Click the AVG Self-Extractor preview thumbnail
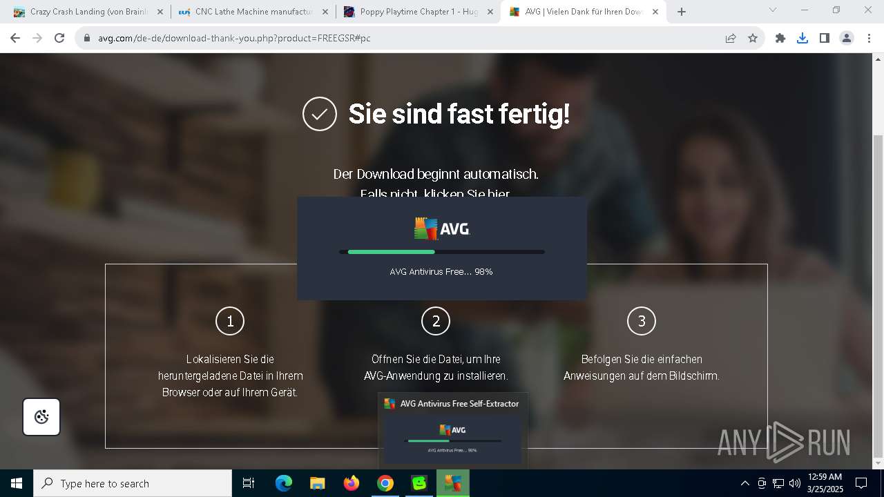The height and width of the screenshot is (497, 884). 453,440
